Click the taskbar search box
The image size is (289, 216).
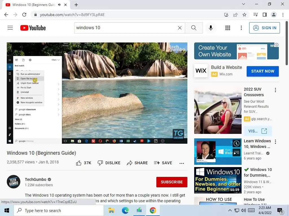pos(59,210)
